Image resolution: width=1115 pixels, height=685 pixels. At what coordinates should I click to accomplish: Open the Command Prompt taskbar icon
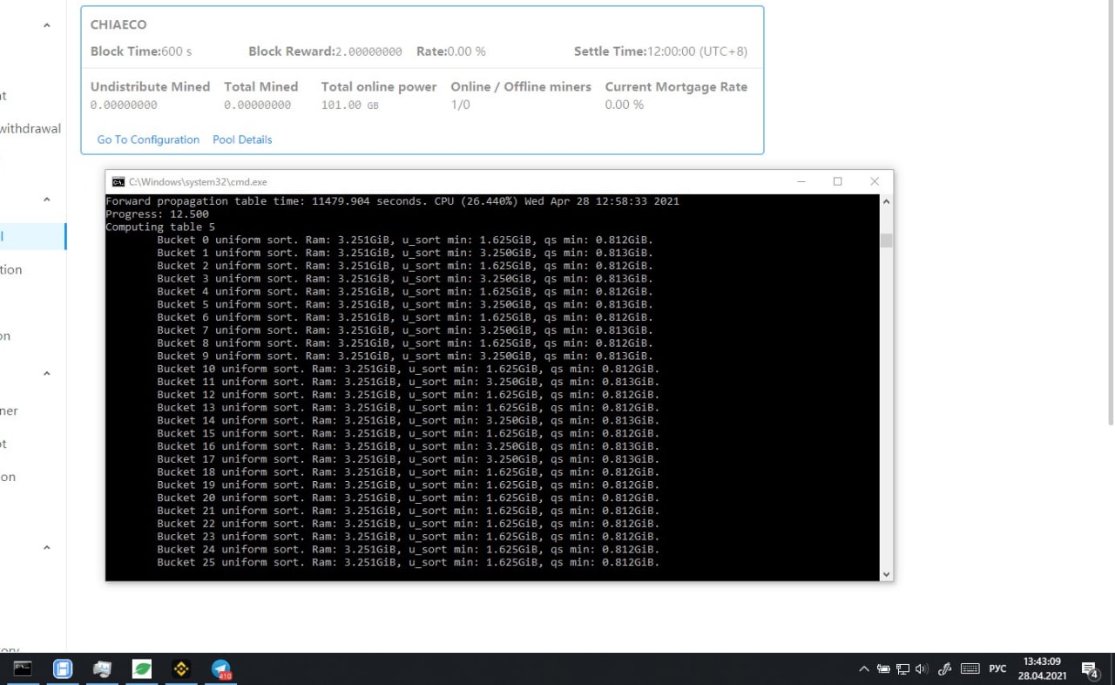23,669
